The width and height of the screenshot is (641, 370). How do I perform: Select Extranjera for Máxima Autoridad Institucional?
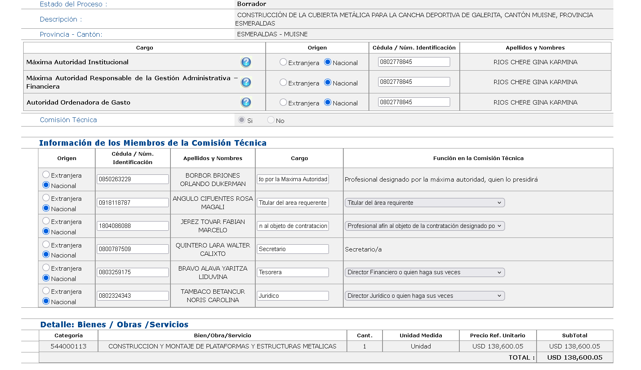point(283,62)
